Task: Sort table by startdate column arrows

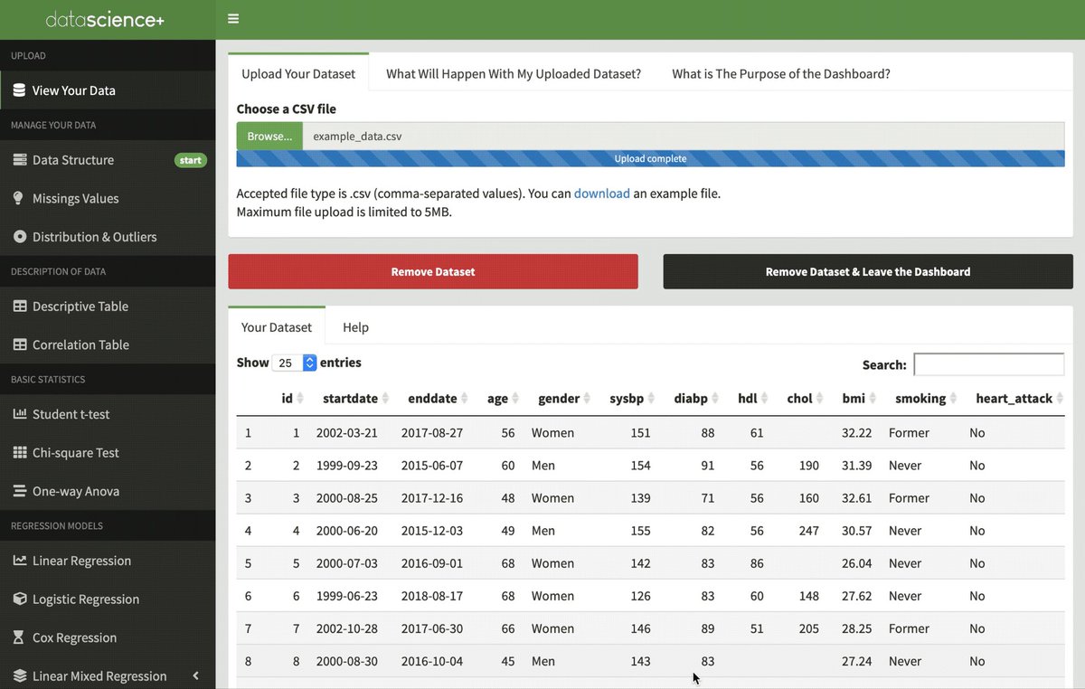Action: (x=385, y=399)
